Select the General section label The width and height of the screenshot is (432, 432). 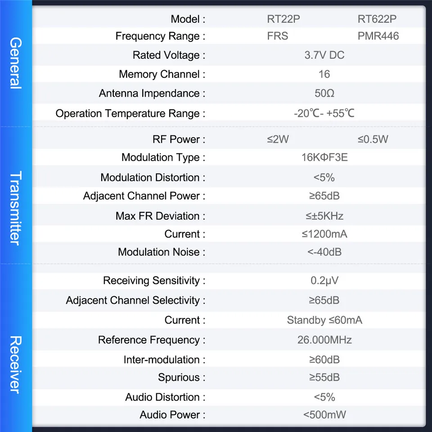point(16,63)
